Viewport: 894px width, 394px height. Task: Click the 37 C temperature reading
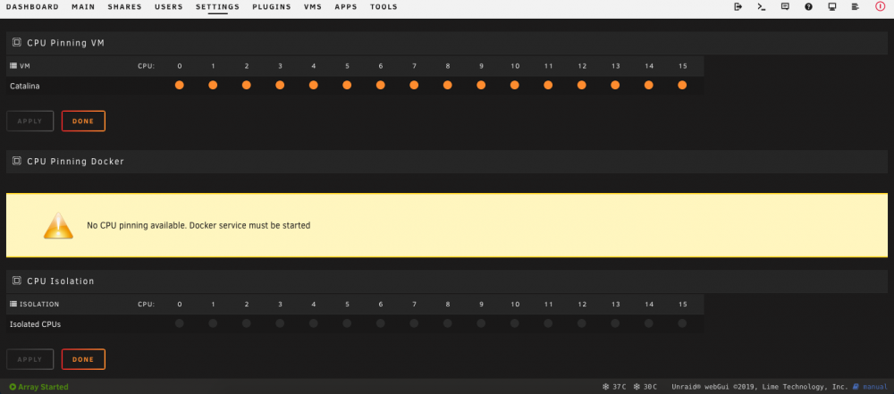coord(620,387)
